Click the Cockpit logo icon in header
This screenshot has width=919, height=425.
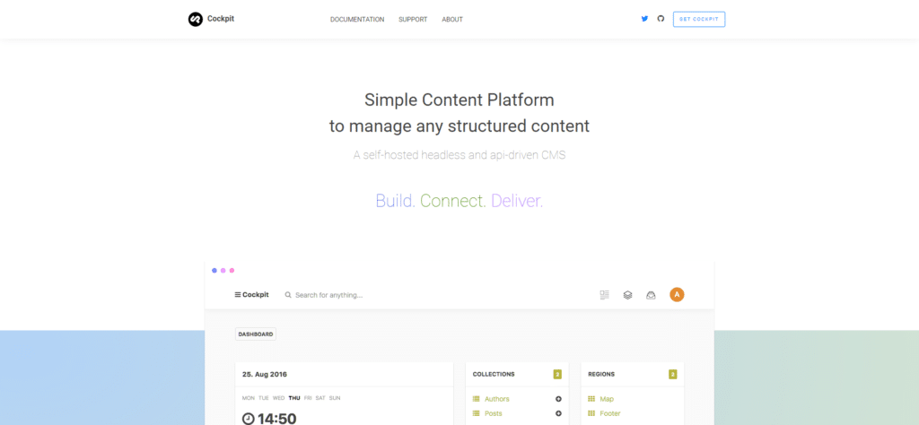coord(195,19)
